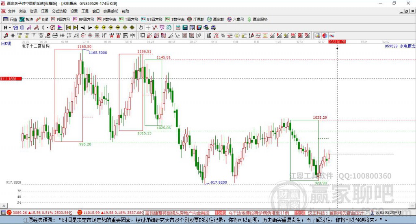Open news ticker 乌干达埃博拉确诊病例增至11例
Image resolution: width=416 pixels, height=224 pixels.
tap(259, 213)
